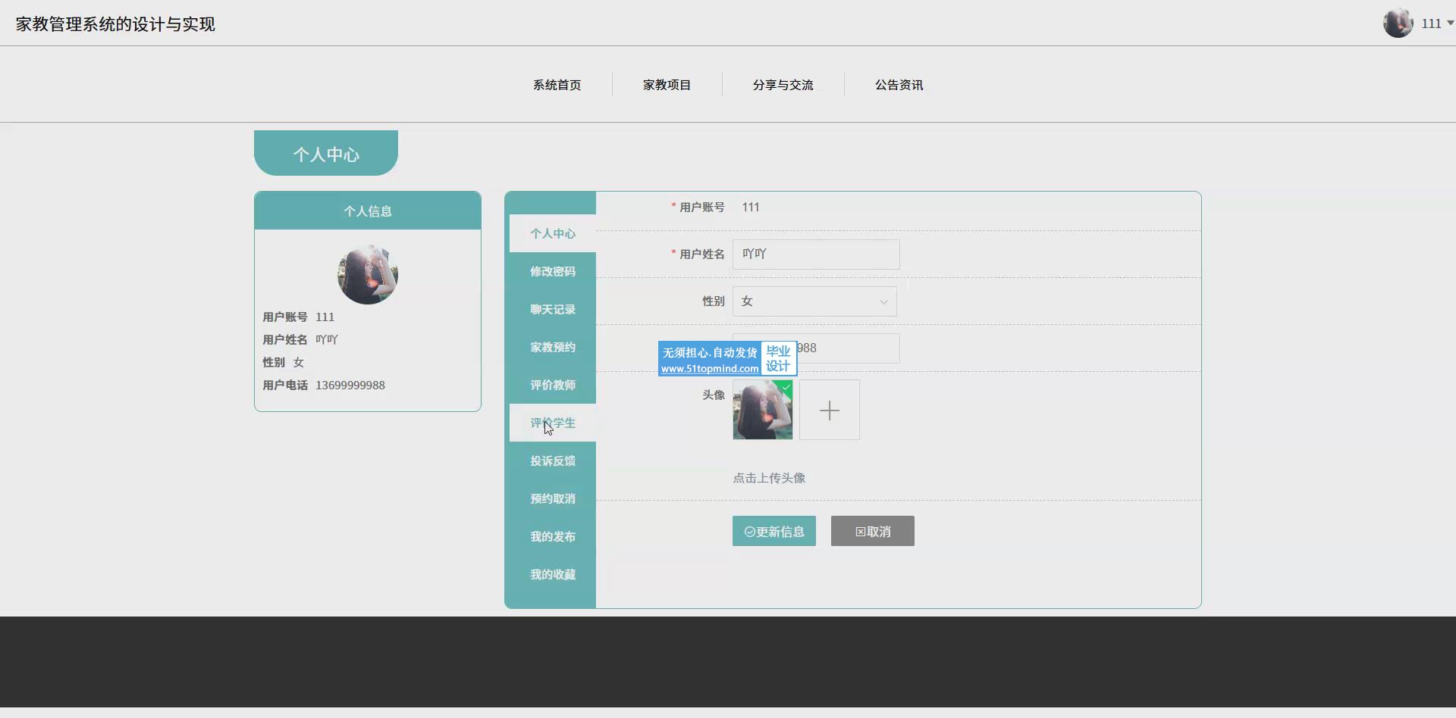The height and width of the screenshot is (718, 1456).
Task: Select the uploaded avatar thumbnail
Action: pyautogui.click(x=763, y=410)
